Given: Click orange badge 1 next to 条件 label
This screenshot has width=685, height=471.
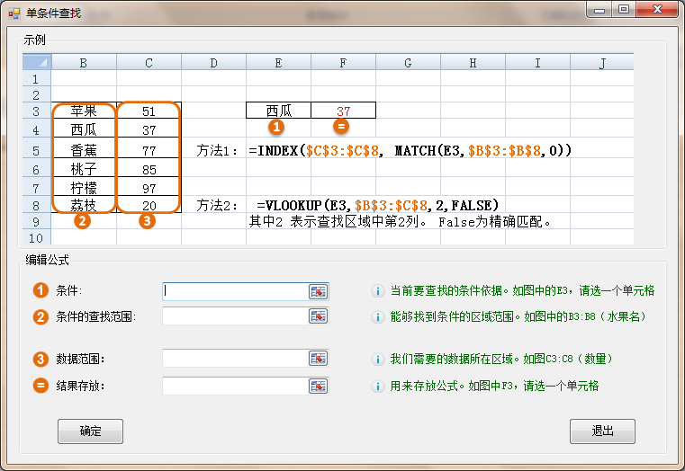Looking at the screenshot, I should point(41,290).
